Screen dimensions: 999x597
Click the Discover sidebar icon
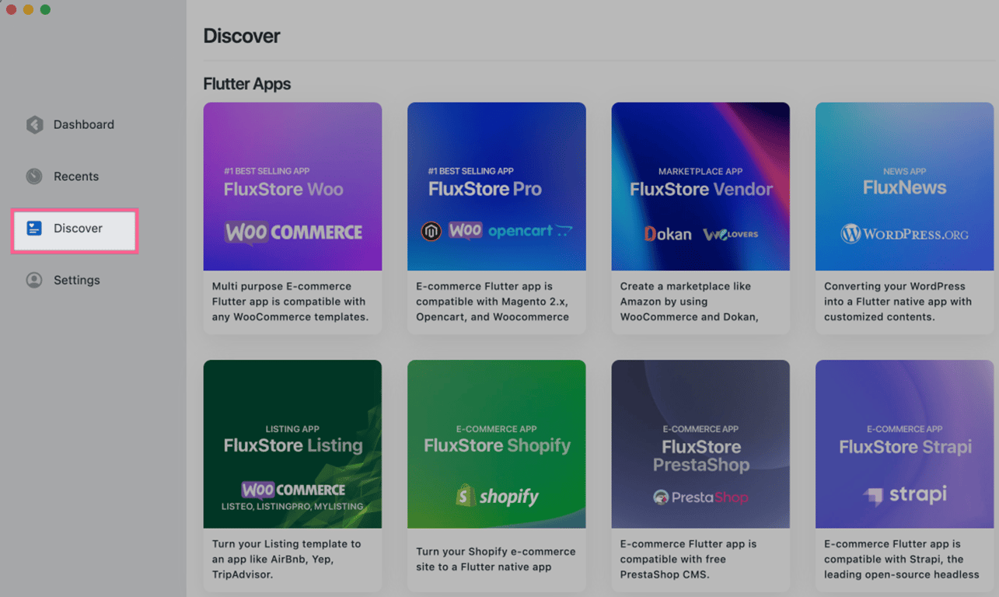[x=34, y=229]
